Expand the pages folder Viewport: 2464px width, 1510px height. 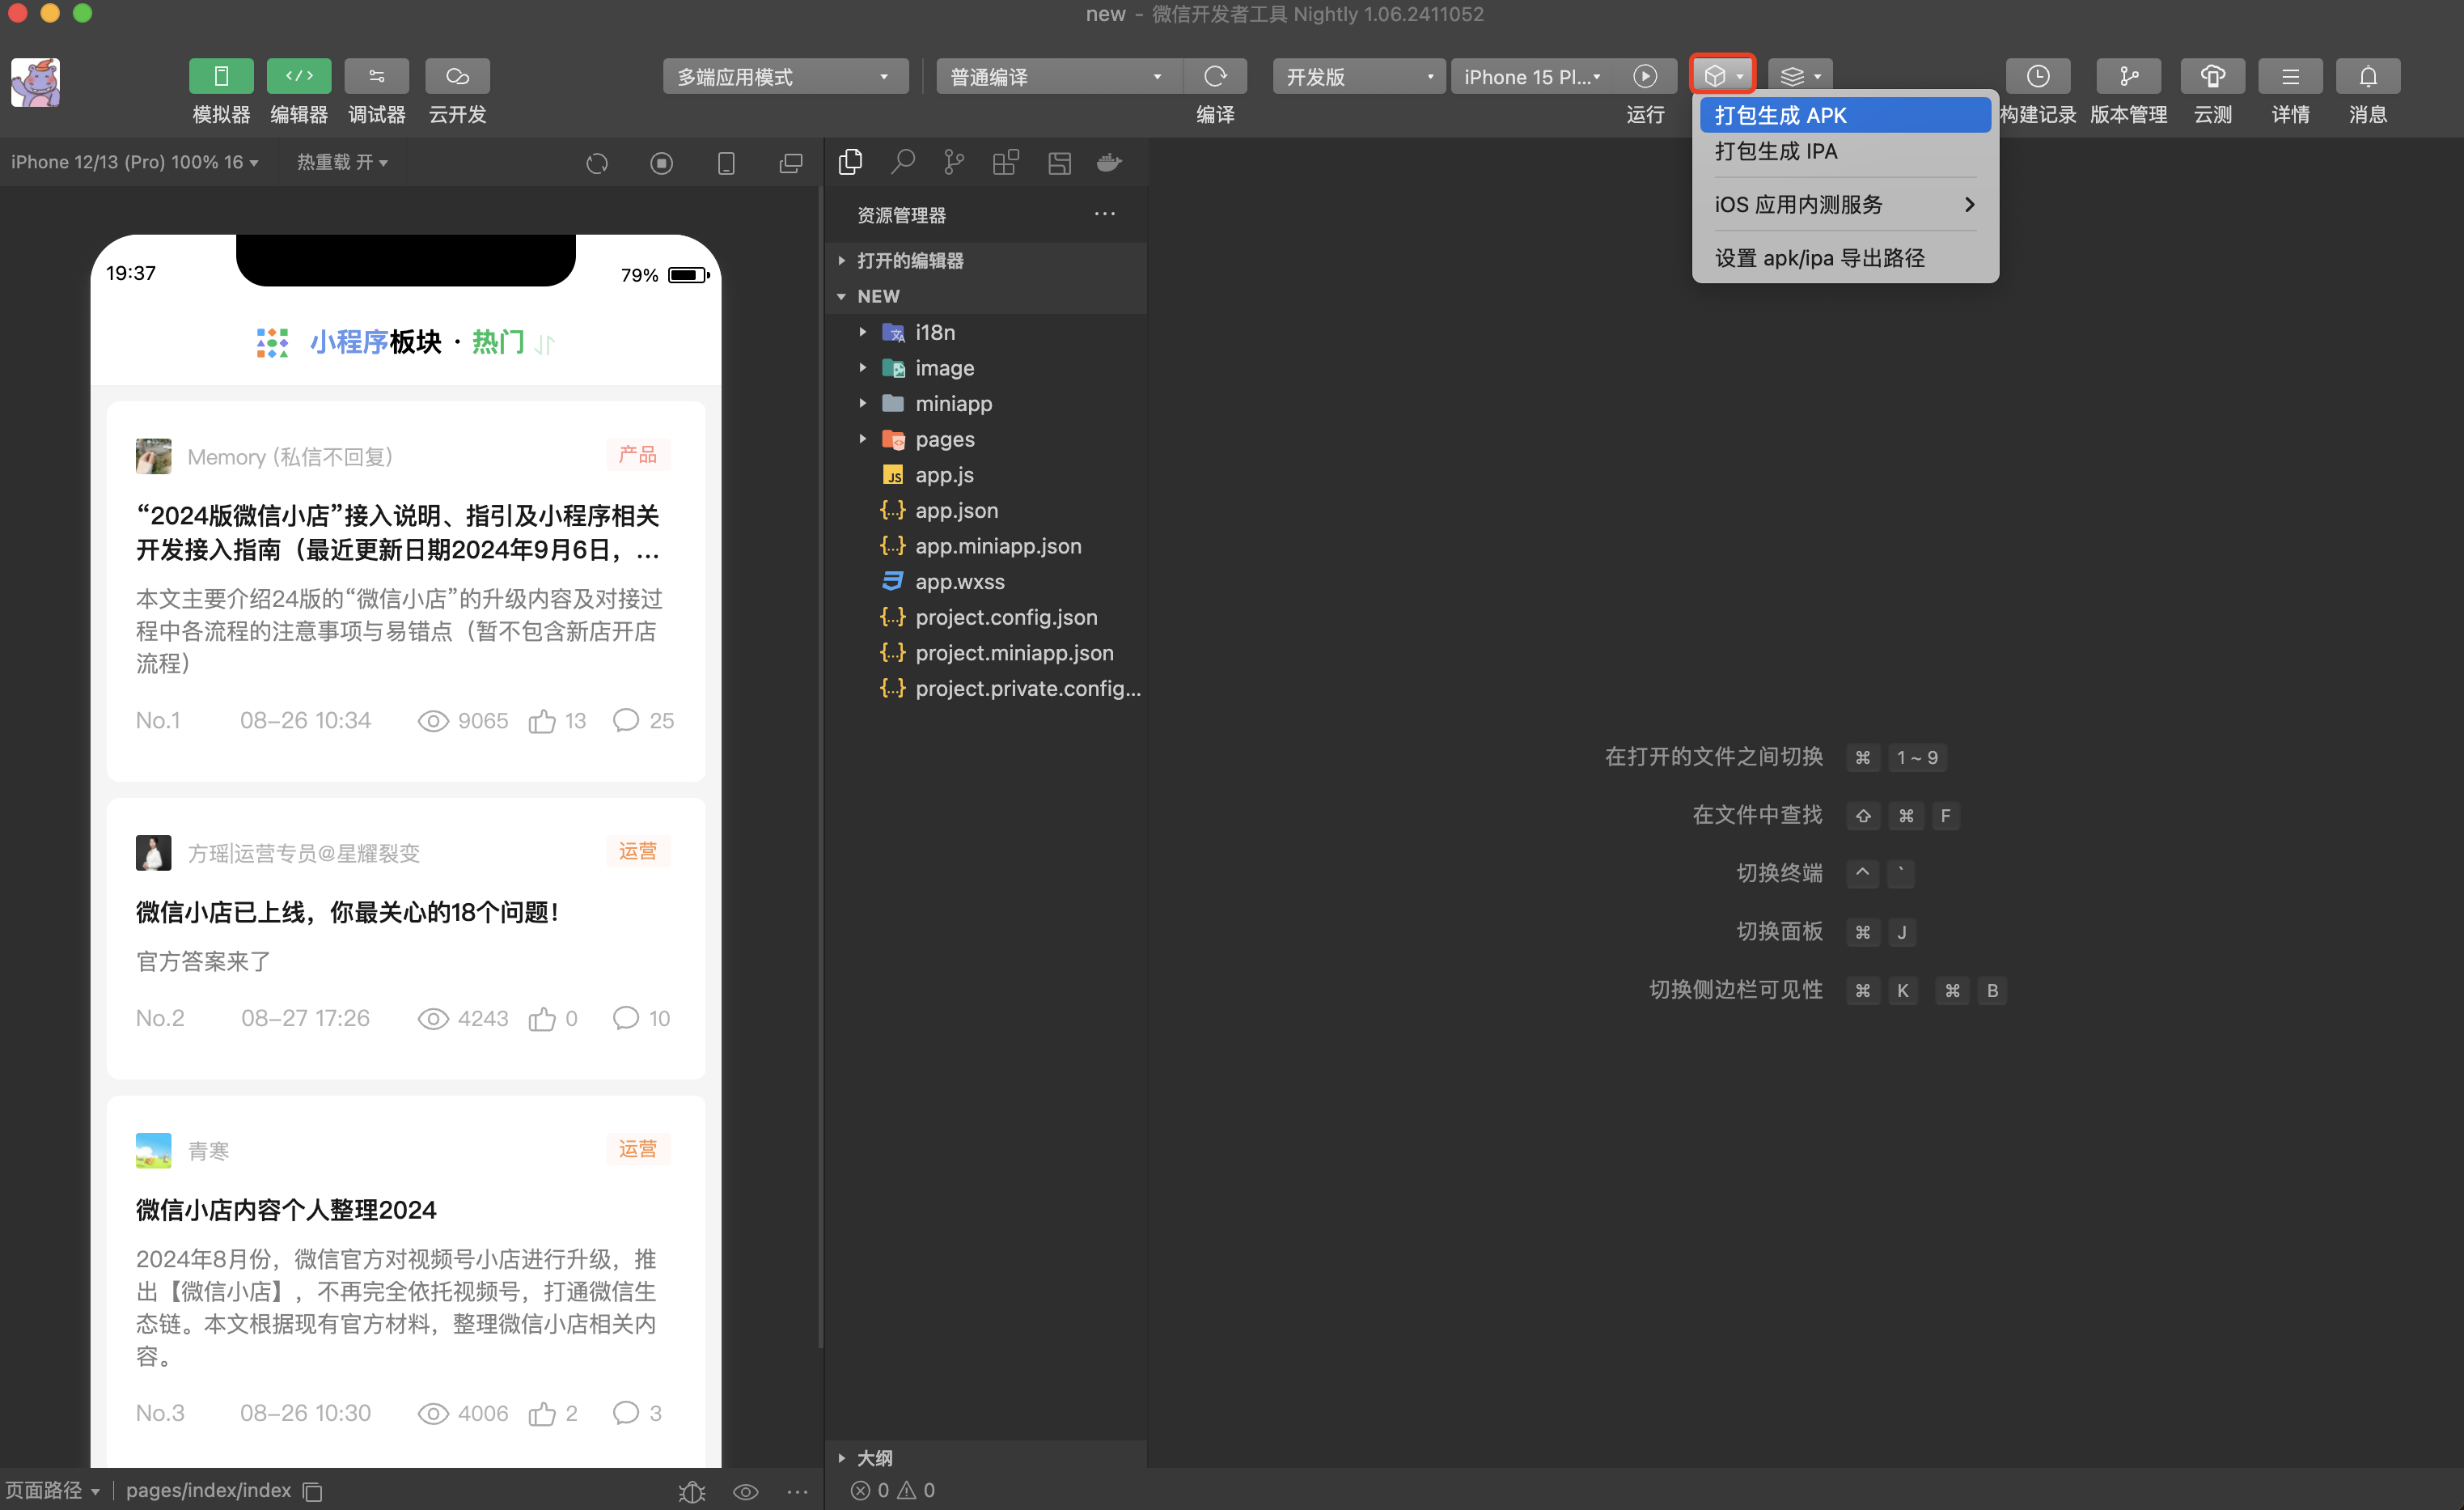click(986, 439)
